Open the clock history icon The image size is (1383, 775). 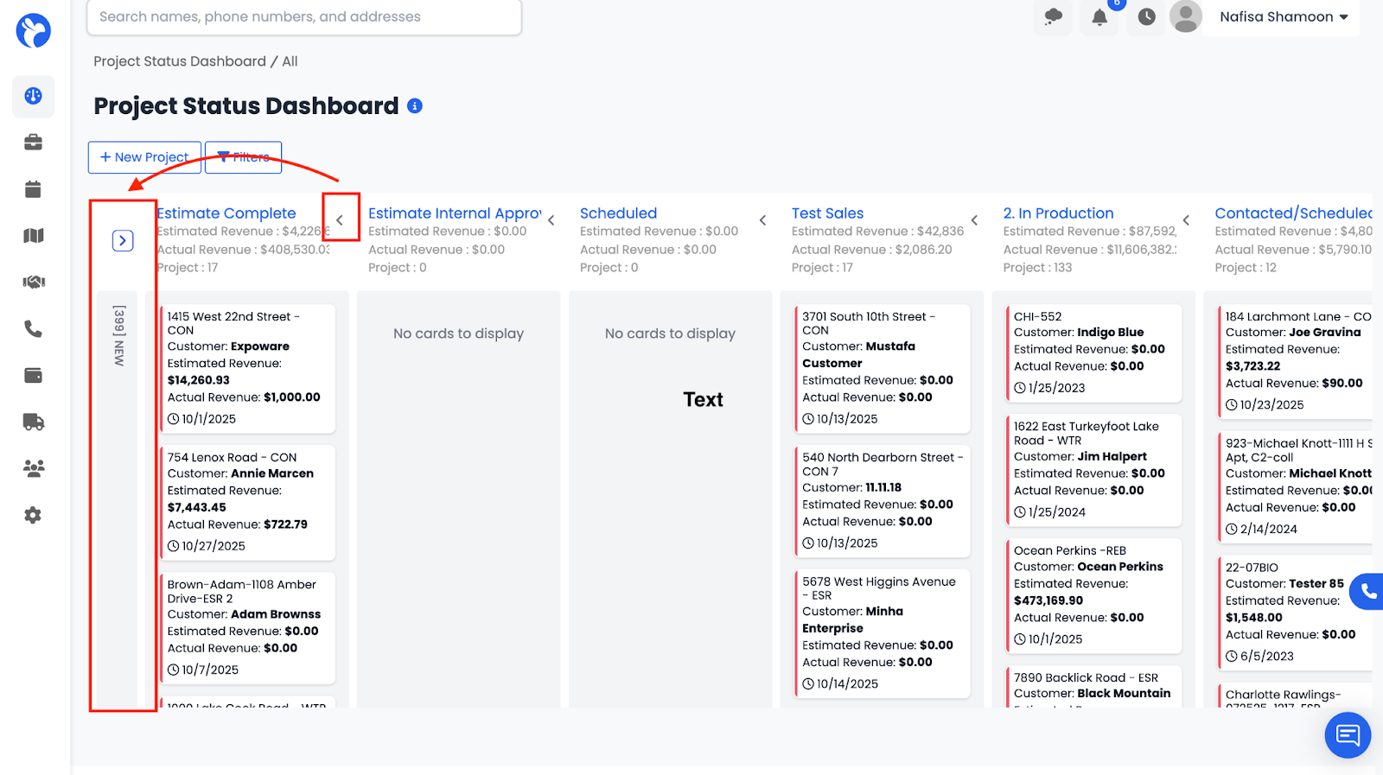coord(1146,17)
